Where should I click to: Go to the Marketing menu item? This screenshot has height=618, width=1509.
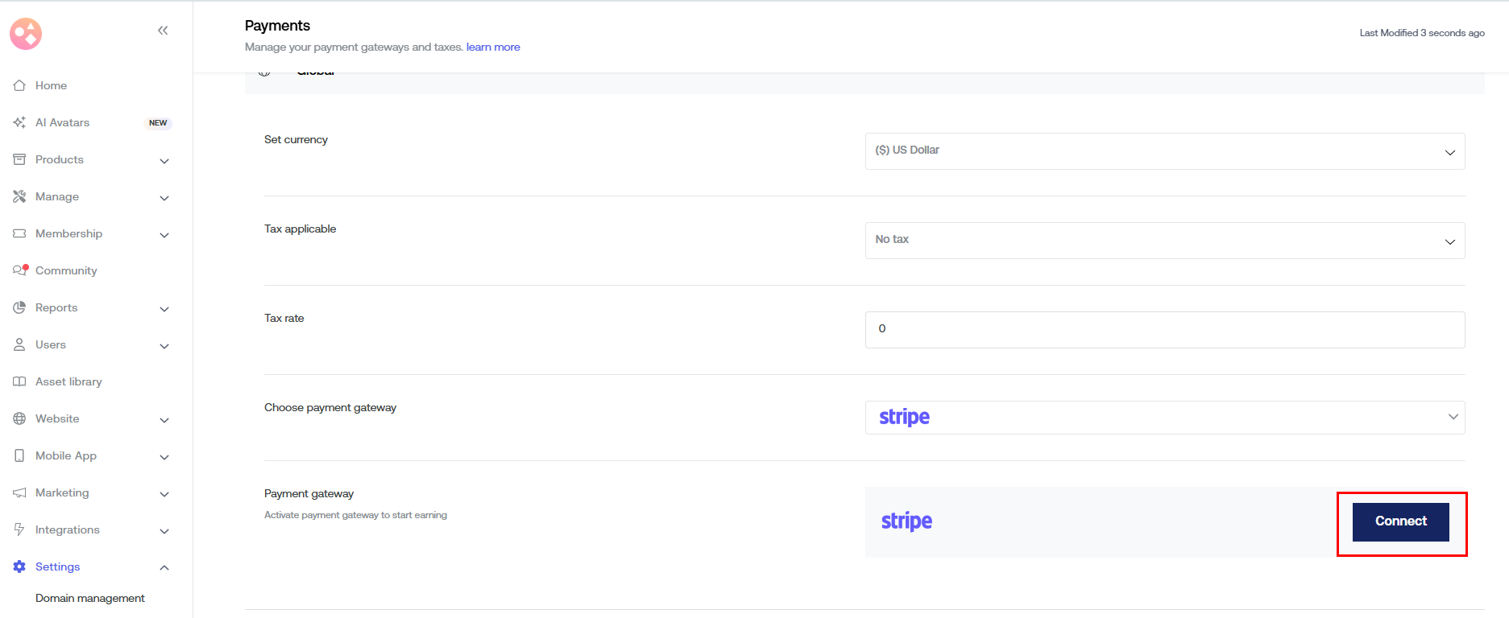pos(62,492)
